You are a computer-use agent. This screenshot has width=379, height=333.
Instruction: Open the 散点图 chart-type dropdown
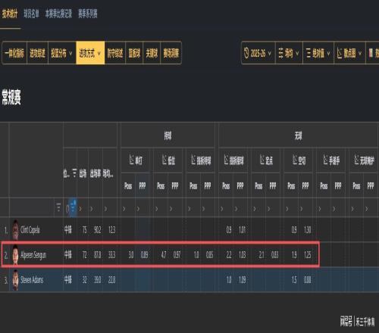(x=349, y=53)
